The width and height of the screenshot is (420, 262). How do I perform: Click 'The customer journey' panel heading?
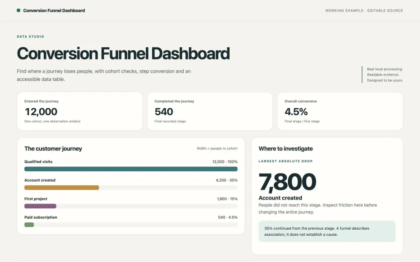[x=53, y=148]
